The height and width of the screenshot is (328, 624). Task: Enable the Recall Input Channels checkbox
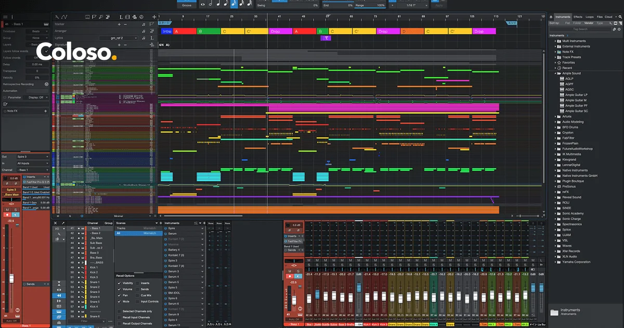coord(119,317)
